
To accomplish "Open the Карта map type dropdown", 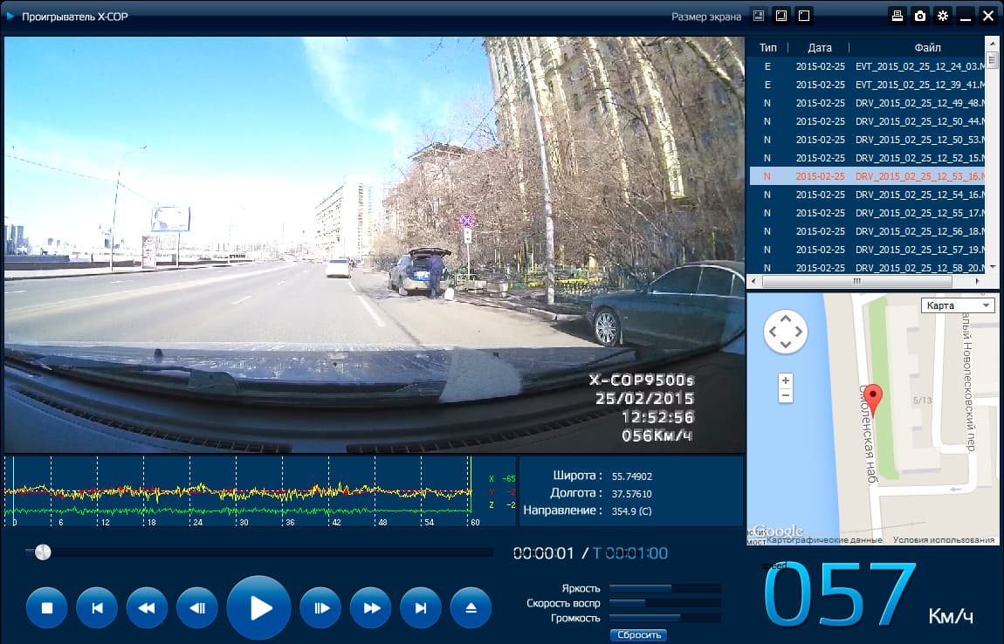I will (x=958, y=305).
